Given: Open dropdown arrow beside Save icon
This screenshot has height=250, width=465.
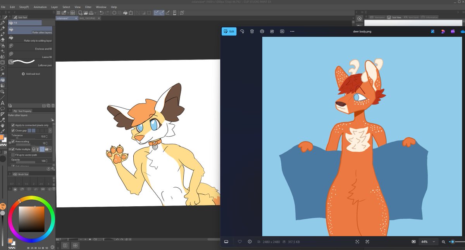Looking at the screenshot, I should tap(95, 12).
